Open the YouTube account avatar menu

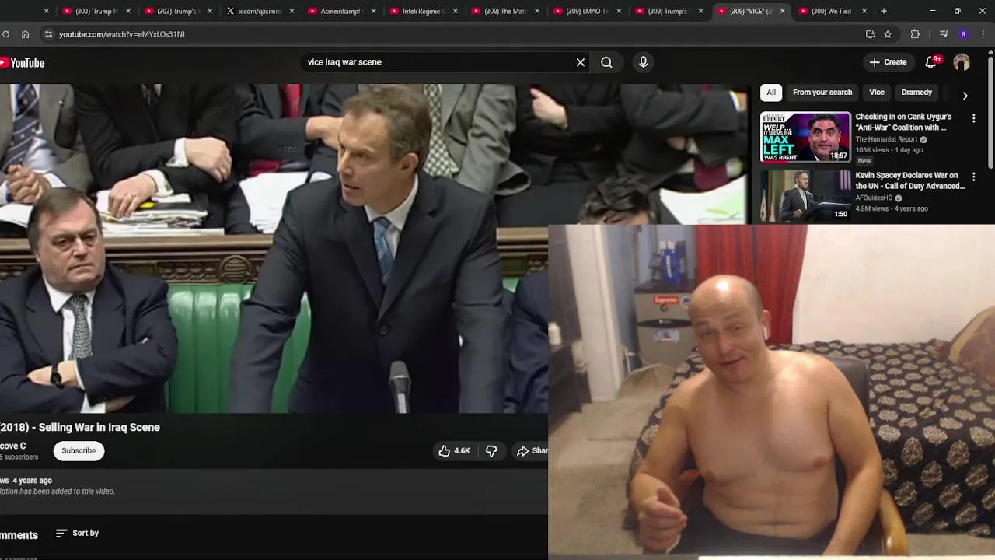click(962, 62)
